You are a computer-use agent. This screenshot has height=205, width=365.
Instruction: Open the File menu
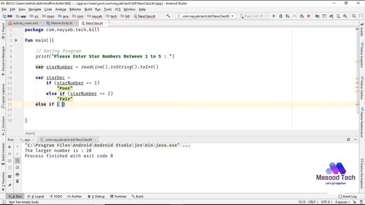click(x=4, y=9)
